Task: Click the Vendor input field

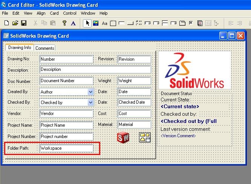Action: tap(66, 113)
